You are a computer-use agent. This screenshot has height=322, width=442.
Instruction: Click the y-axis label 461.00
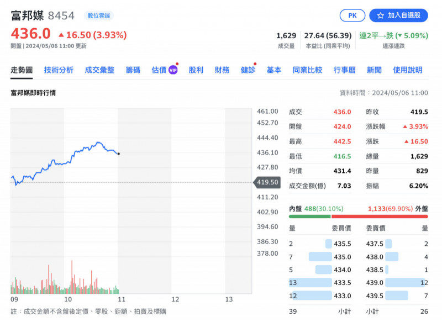tap(267, 112)
